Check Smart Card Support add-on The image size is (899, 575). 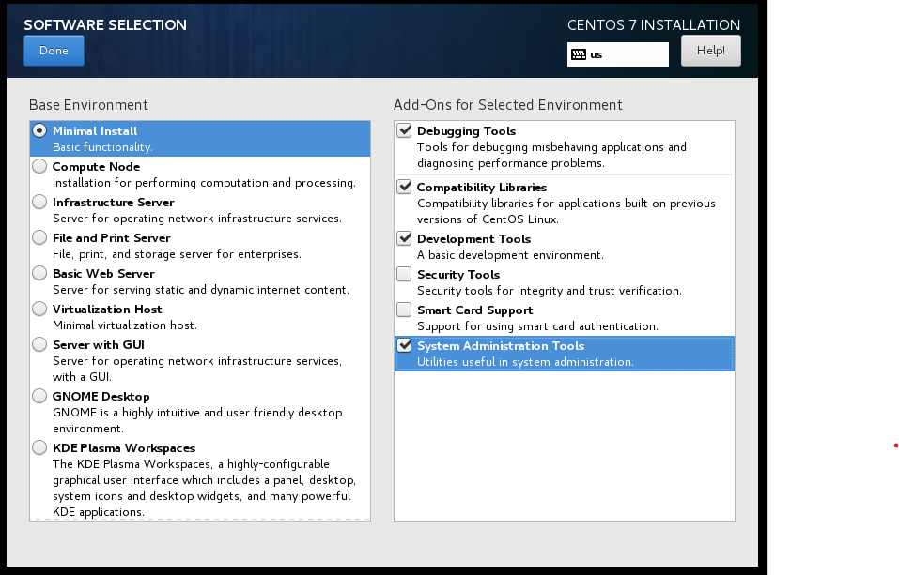pos(404,310)
